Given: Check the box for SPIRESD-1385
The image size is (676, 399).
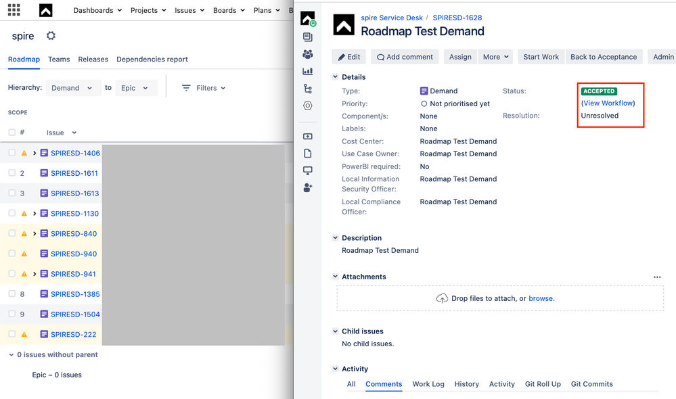Looking at the screenshot, I should click(x=12, y=294).
